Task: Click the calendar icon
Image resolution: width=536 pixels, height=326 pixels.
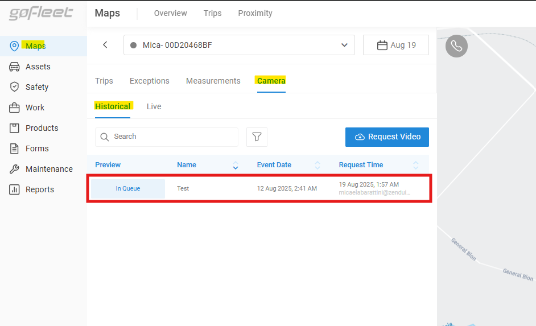Action: (382, 45)
